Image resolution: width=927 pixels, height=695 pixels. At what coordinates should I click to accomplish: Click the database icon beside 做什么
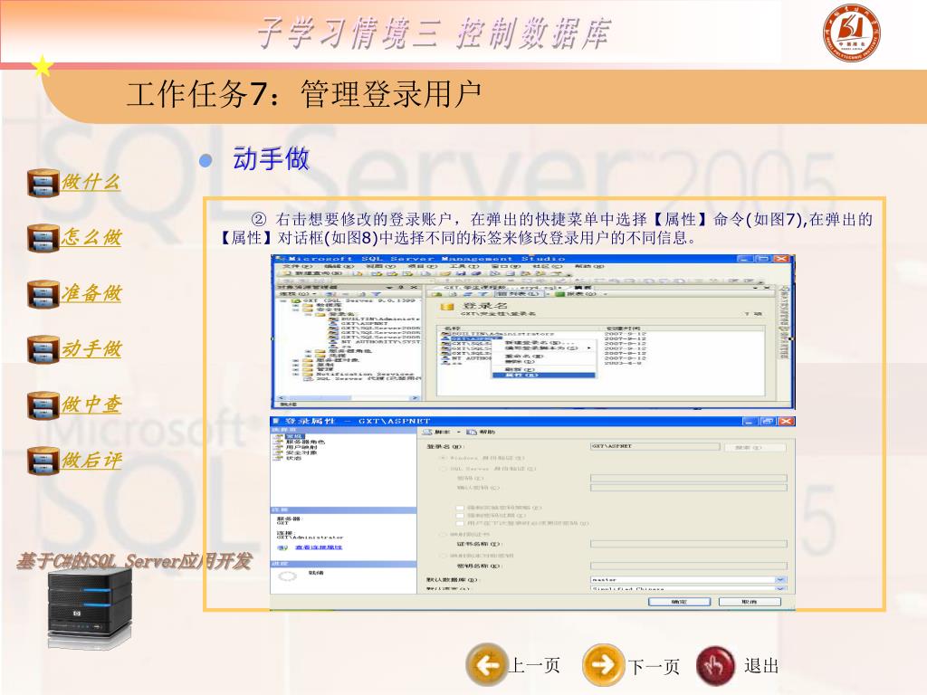[x=43, y=183]
